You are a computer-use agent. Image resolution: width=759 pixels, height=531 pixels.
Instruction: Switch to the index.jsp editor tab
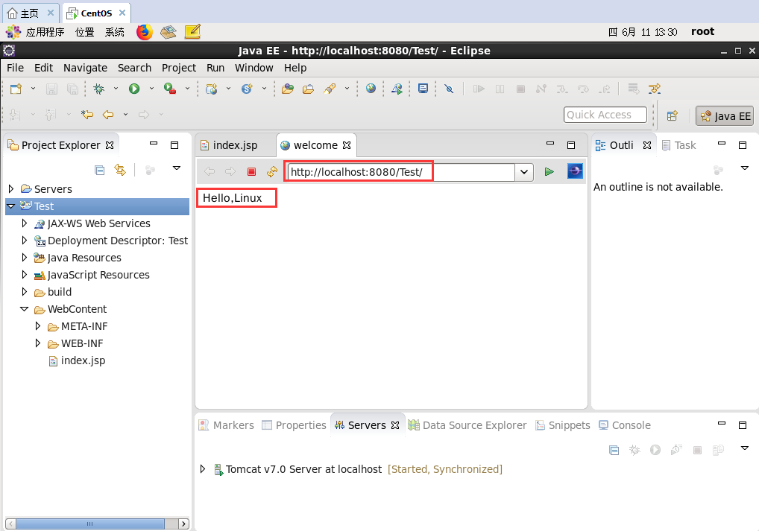click(x=235, y=145)
